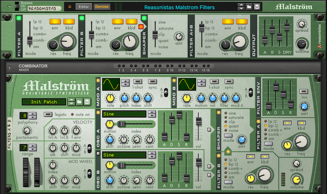
Task: Select the Init Patch name display
Action: [x=44, y=102]
